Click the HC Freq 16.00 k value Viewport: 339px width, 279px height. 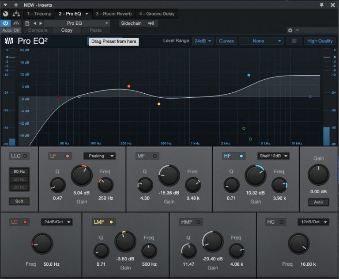click(x=308, y=264)
